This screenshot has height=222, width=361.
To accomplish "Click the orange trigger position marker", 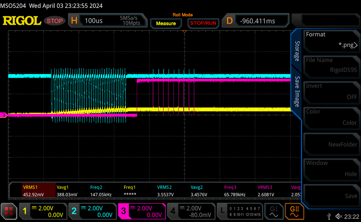I will (184, 31).
